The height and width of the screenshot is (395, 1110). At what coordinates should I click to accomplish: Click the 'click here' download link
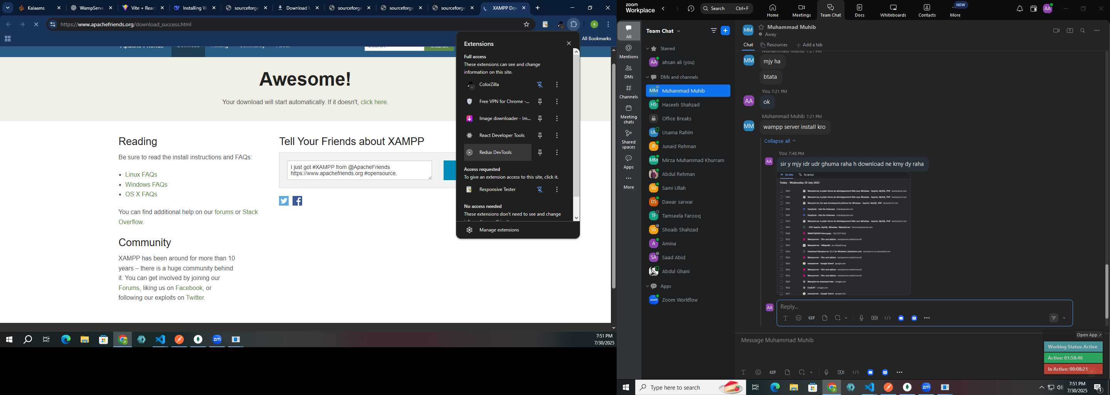[374, 102]
